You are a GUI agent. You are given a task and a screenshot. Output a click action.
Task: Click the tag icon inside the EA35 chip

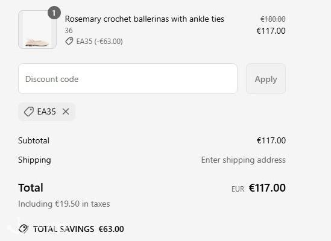tap(29, 111)
